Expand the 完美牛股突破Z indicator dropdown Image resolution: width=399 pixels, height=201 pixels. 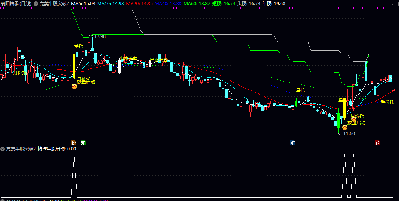tap(36, 3)
